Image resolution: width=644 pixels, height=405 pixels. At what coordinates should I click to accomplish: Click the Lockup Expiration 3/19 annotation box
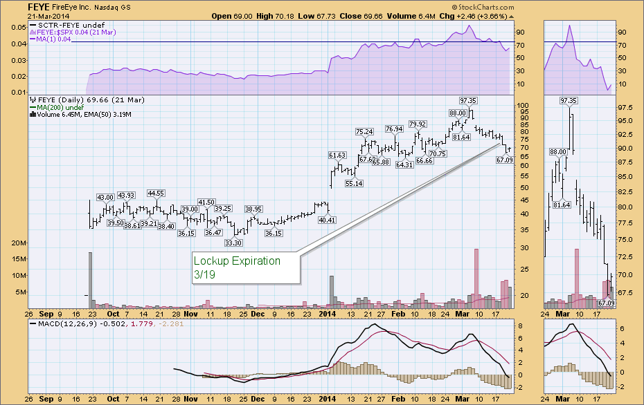[x=246, y=267]
